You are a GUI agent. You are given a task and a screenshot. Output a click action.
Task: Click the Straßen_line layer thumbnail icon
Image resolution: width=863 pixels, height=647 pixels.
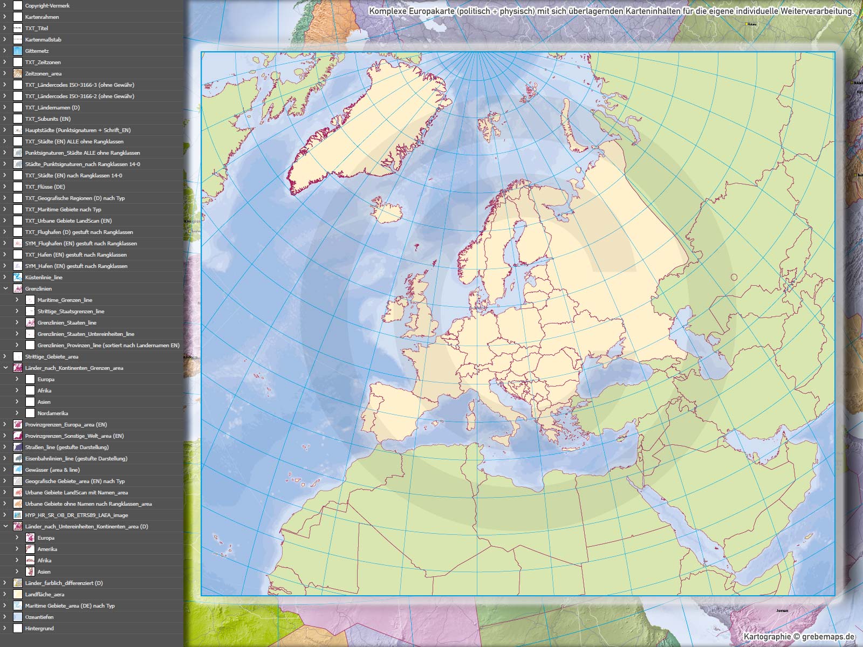pos(18,447)
